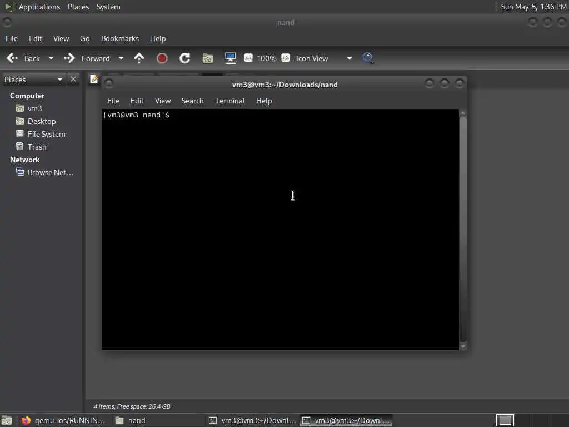Toggle the location edit pencil icon
The height and width of the screenshot is (427, 569).
pos(93,79)
